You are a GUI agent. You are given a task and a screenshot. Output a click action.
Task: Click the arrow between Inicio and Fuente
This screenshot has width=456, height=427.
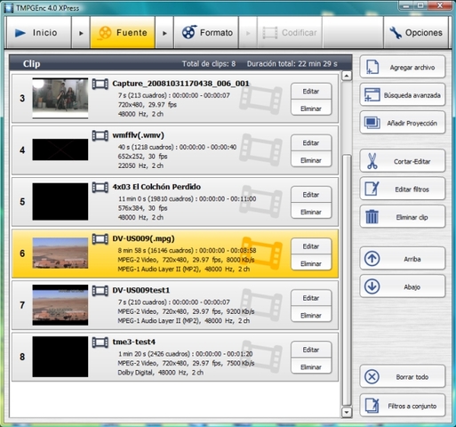(x=81, y=33)
